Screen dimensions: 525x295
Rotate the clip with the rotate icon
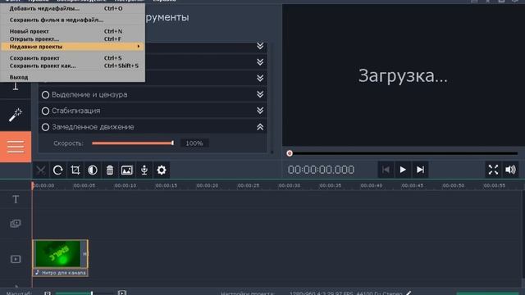tap(58, 170)
